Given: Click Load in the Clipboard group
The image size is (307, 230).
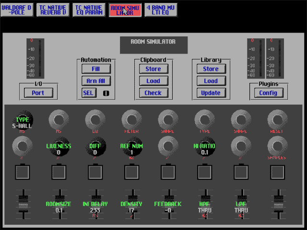Looking at the screenshot, I should [153, 81].
